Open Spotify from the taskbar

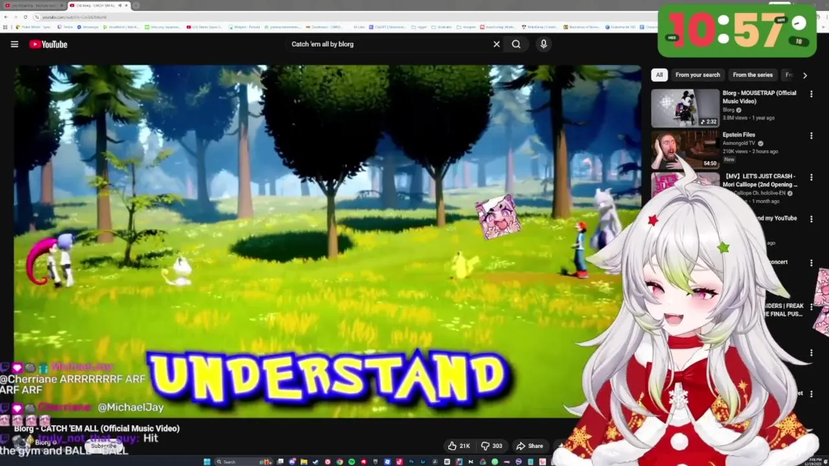(352, 461)
